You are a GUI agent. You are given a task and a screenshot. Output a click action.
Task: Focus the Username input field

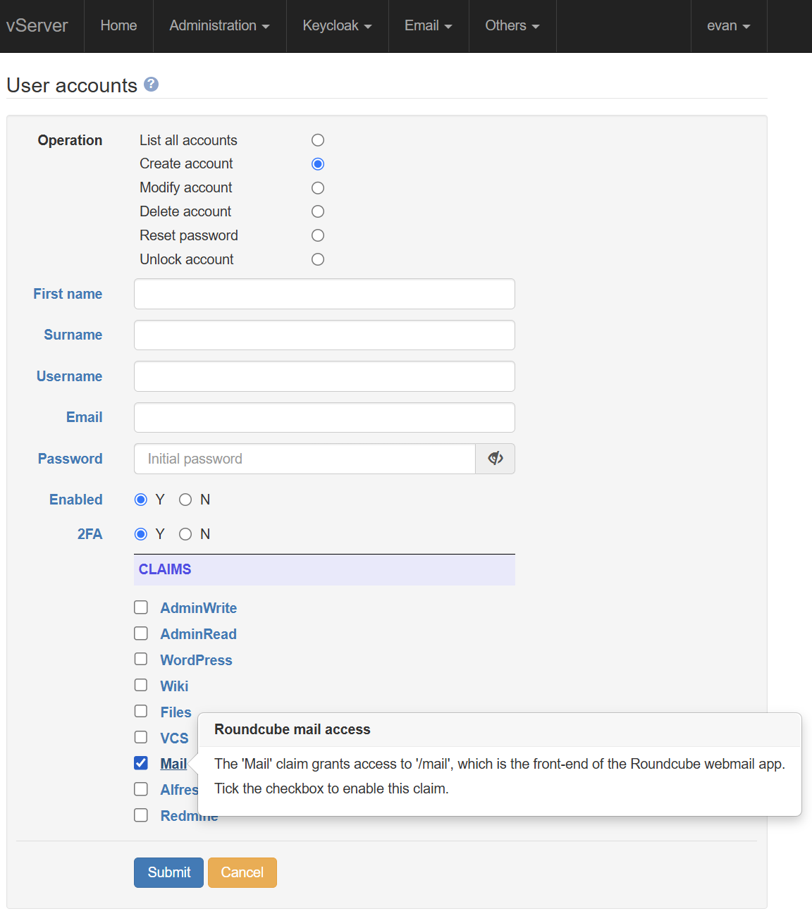tap(324, 376)
